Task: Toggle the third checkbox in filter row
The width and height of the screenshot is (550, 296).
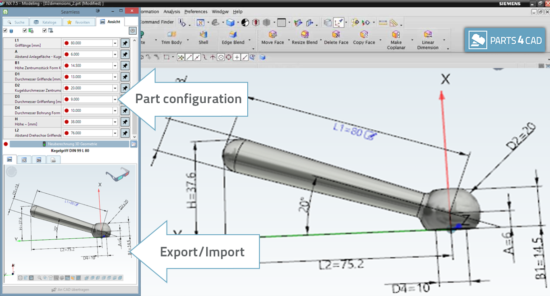Action: [x=45, y=31]
